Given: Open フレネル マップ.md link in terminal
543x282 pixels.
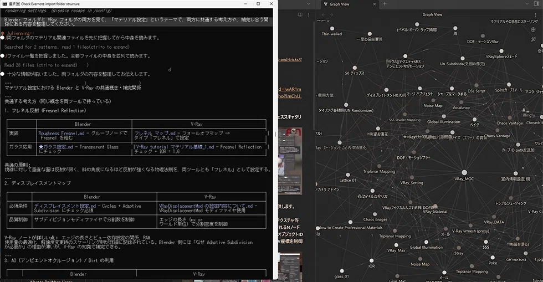Looking at the screenshot, I should coord(155,133).
